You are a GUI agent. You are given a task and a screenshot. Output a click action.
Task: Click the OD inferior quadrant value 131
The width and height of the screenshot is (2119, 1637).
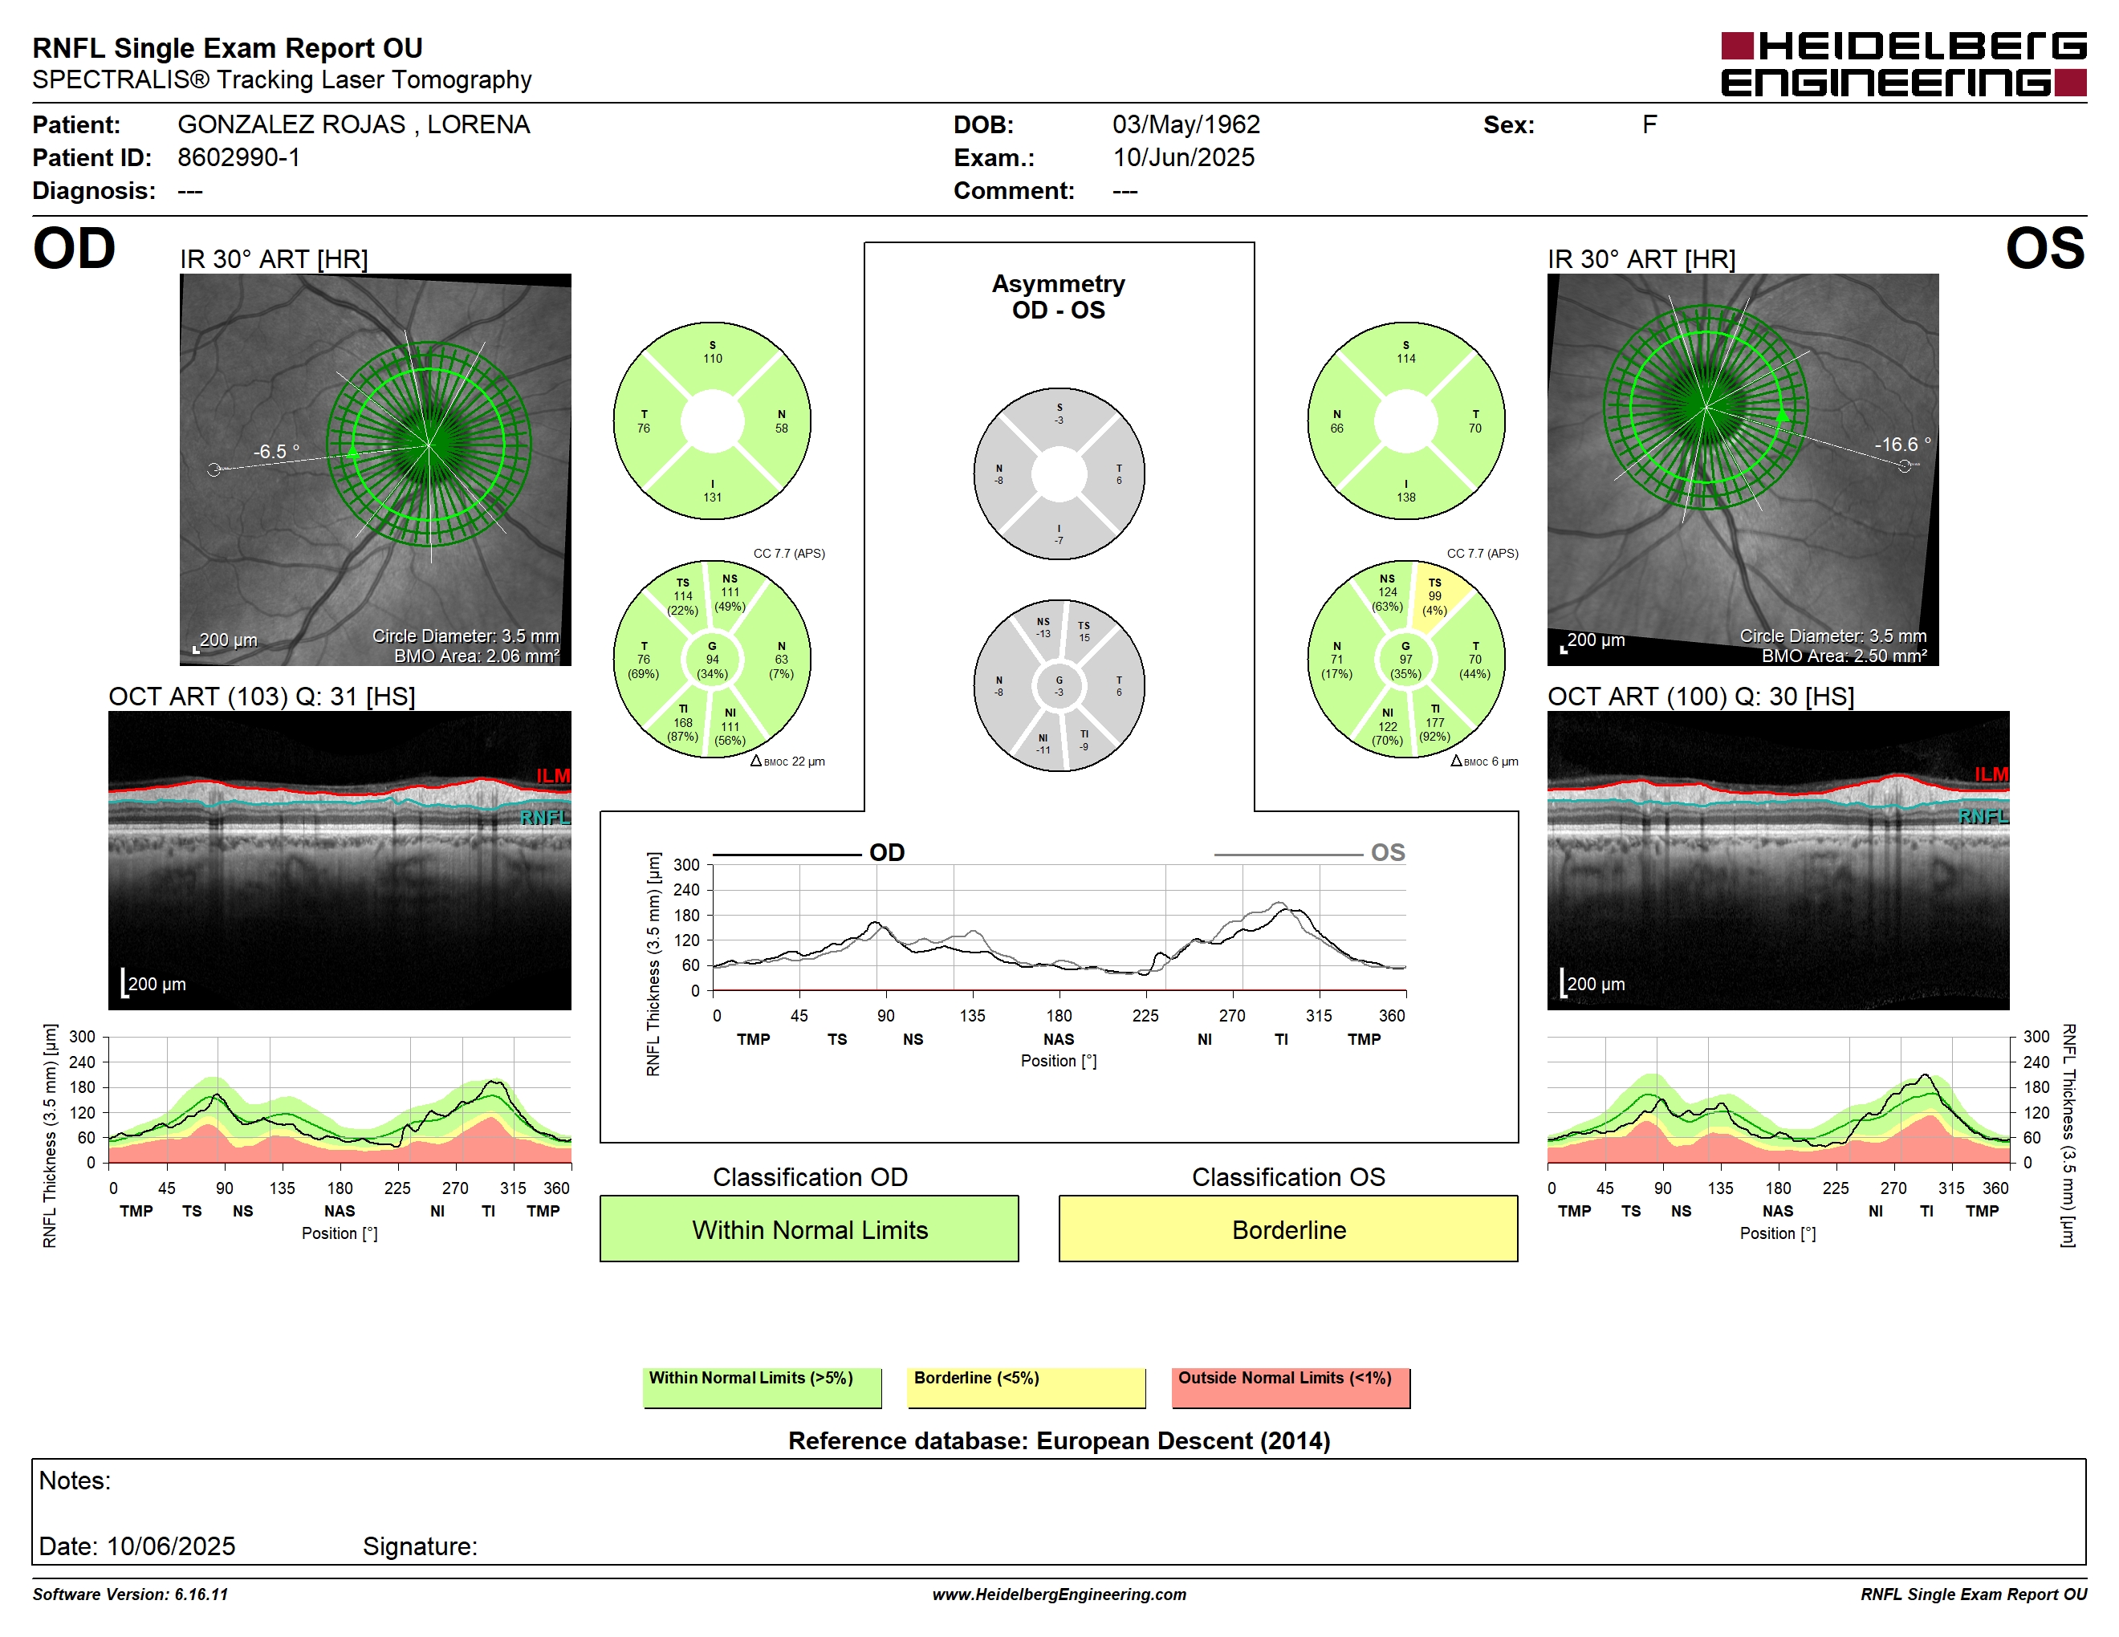point(712,497)
